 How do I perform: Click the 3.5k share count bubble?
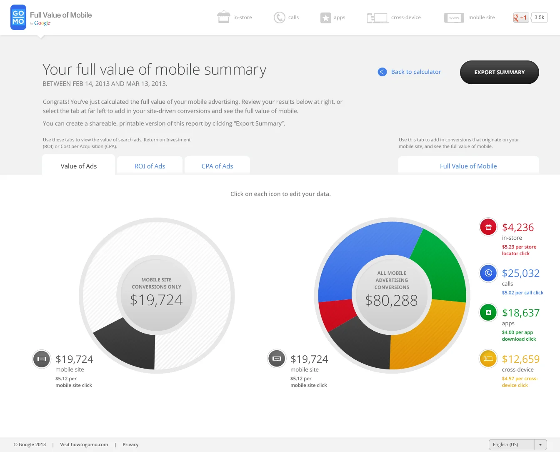[x=539, y=18]
